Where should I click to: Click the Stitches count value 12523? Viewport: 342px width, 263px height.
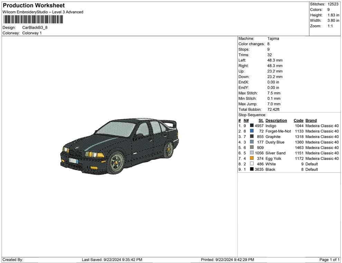click(333, 4)
